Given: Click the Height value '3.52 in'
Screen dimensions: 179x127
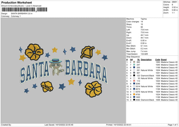Looking at the screenshot, I should pyautogui.click(x=175, y=7).
